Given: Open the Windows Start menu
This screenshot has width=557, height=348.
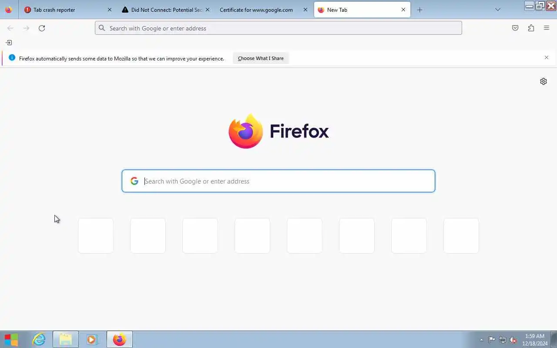Looking at the screenshot, I should pyautogui.click(x=11, y=339).
